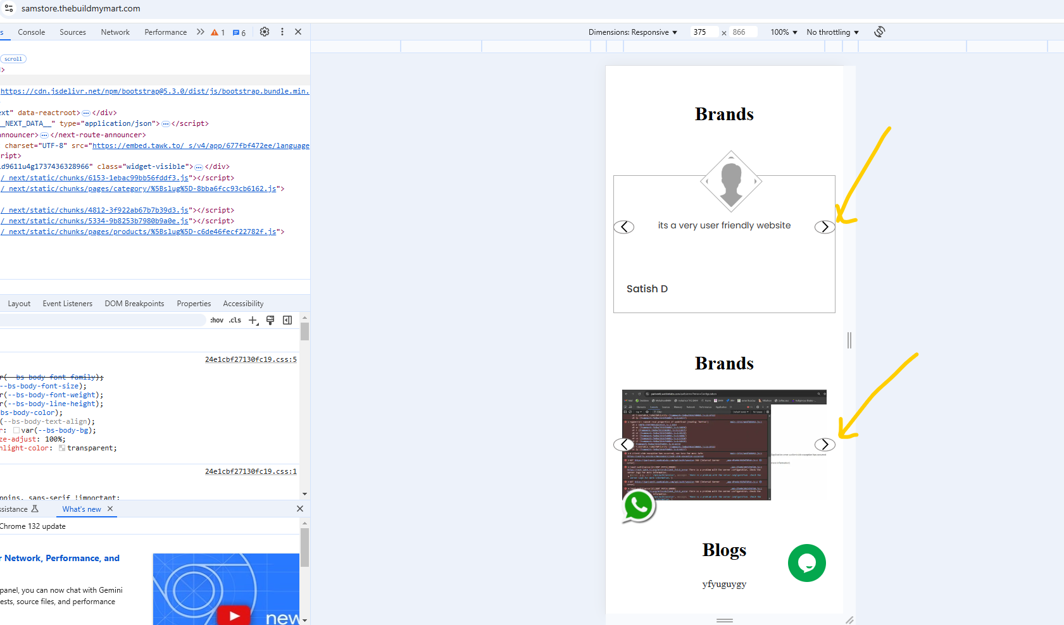Open the green live chat widget
The height and width of the screenshot is (625, 1064).
point(807,563)
